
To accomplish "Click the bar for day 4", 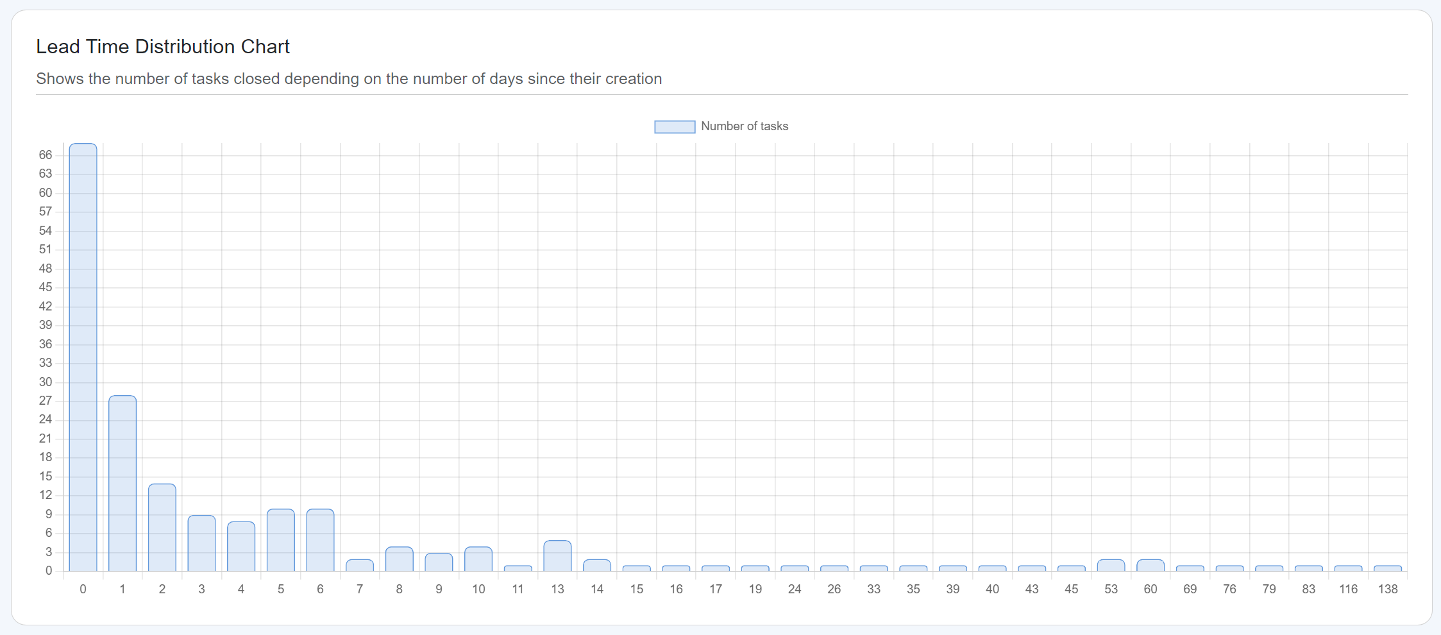I will click(x=241, y=546).
